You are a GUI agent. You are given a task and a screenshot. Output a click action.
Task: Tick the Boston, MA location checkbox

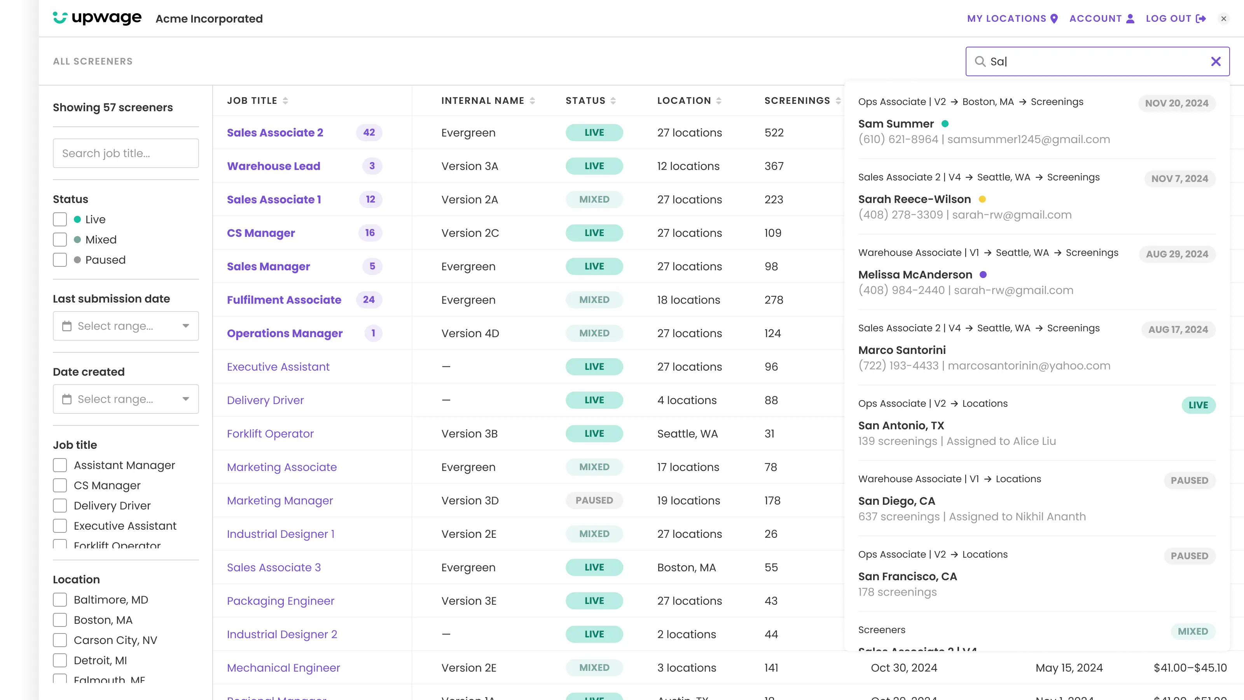coord(60,620)
